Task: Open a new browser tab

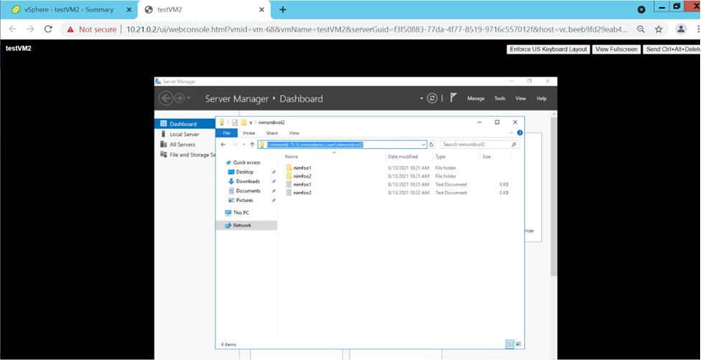Action: pyautogui.click(x=282, y=9)
